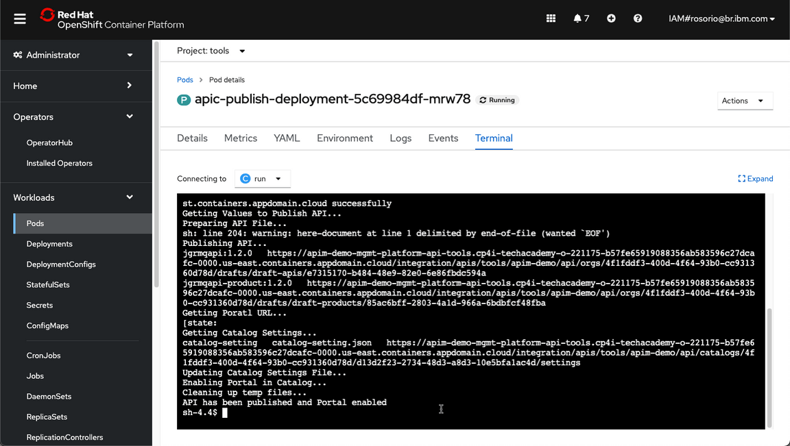Screen dimensions: 790x446
Task: Click the terminal scrollbar thumb
Action: coord(769,367)
